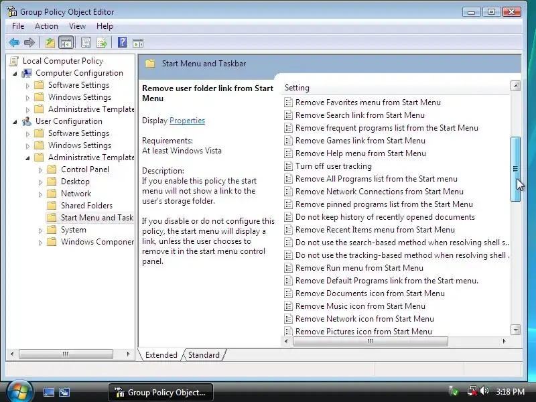Click the Setting column header

pyautogui.click(x=396, y=88)
